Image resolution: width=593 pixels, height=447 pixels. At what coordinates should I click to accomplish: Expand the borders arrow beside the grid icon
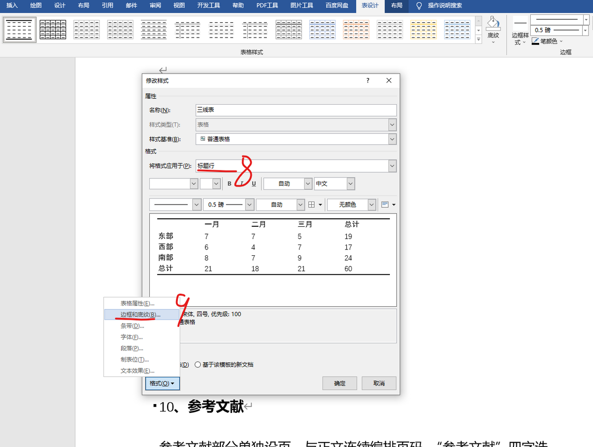click(x=320, y=204)
